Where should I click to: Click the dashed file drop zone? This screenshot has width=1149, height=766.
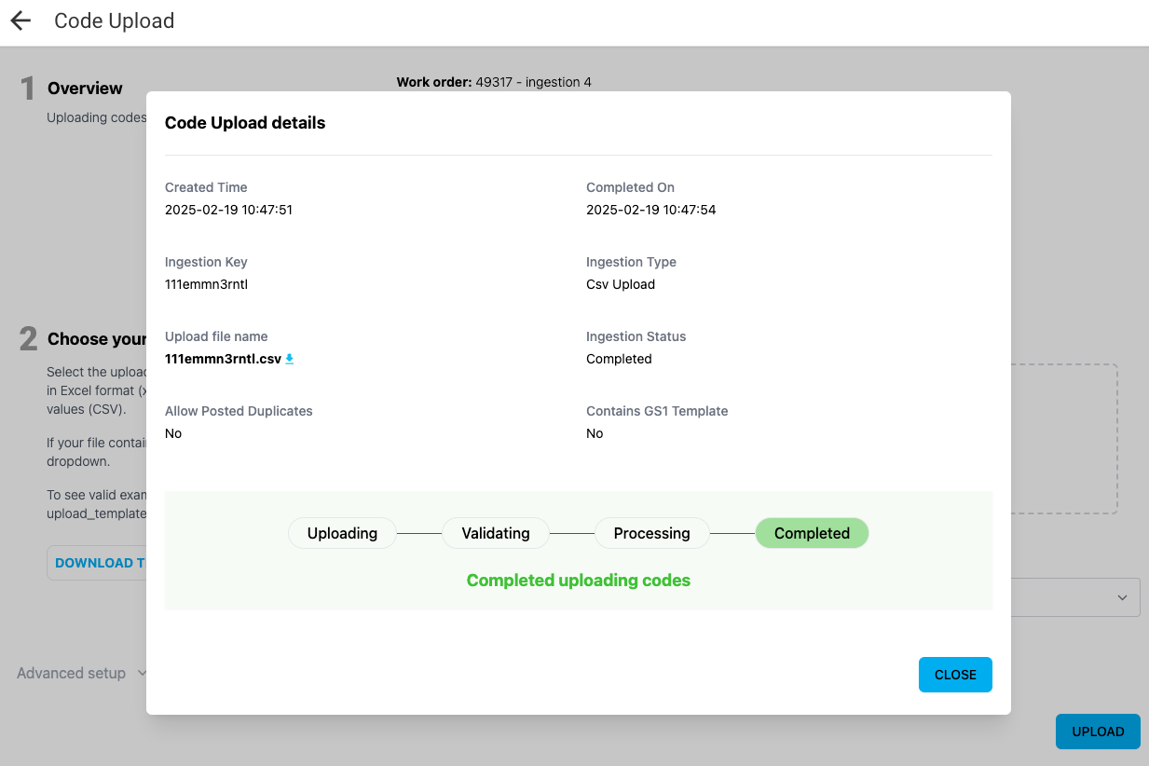(x=1063, y=438)
